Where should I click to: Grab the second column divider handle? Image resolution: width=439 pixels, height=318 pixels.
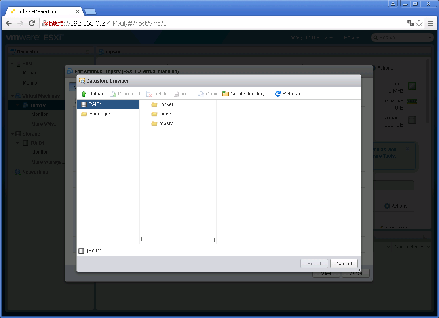pyautogui.click(x=213, y=240)
